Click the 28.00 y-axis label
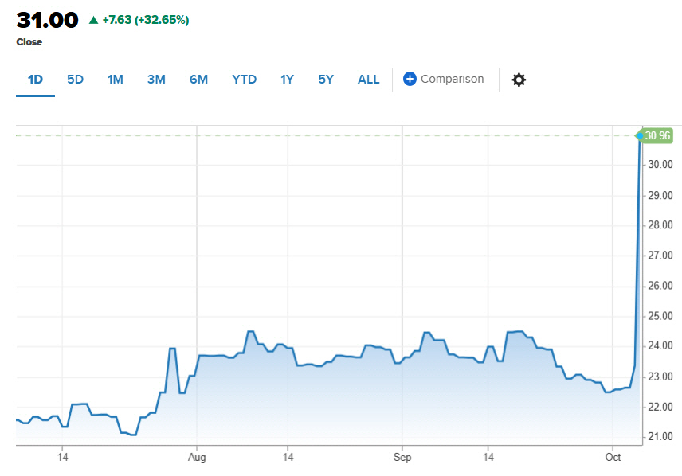Image resolution: width=682 pixels, height=476 pixels. [660, 225]
